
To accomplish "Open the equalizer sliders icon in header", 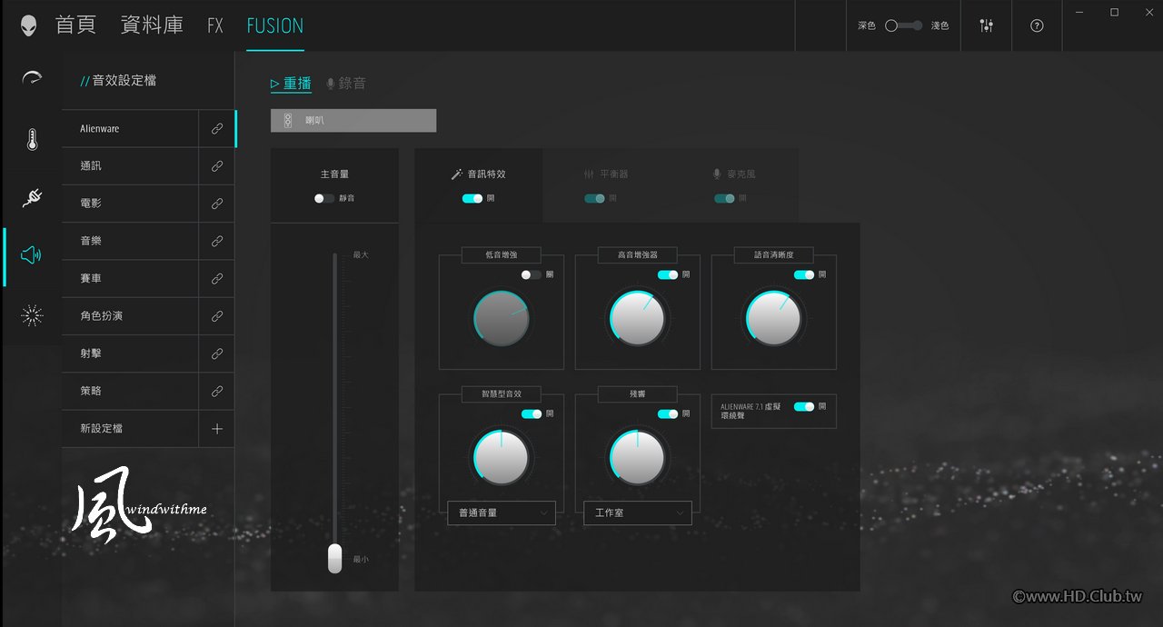I will pos(987,25).
